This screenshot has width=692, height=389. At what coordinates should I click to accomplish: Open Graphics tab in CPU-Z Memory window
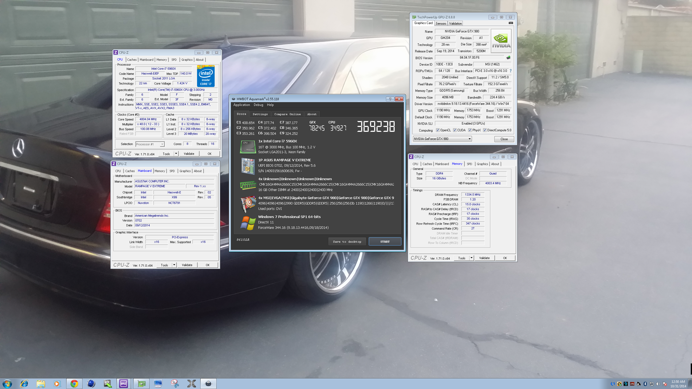pyautogui.click(x=482, y=164)
